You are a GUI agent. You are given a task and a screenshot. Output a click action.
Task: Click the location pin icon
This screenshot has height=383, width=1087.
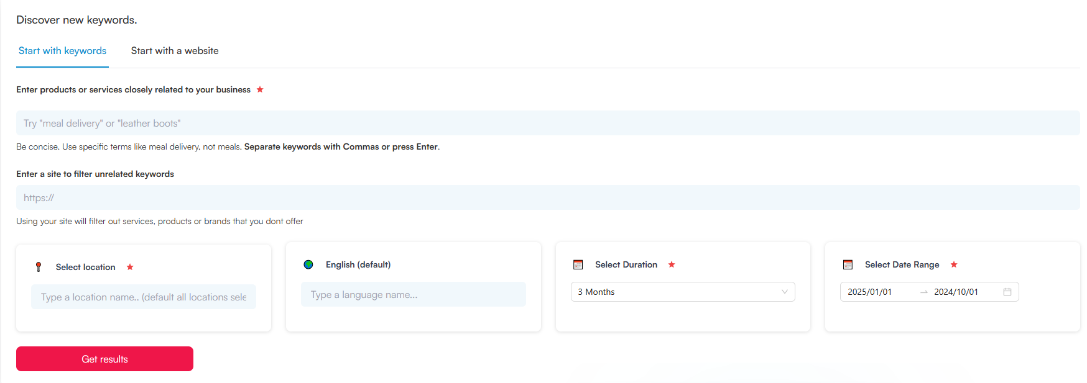39,267
